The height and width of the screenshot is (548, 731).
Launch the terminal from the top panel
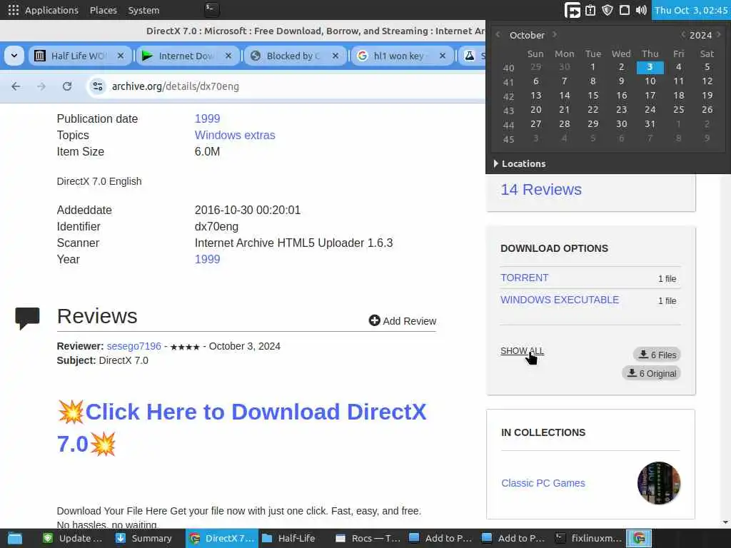211,9
